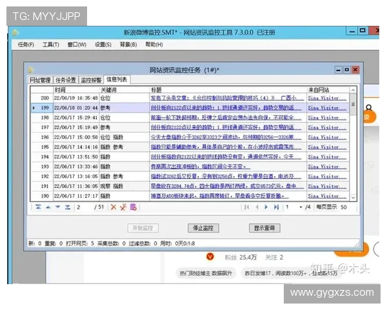Open the 设置(S) menu
Viewport: 387px width, 310px height.
pos(103,45)
